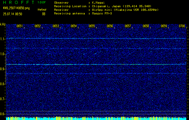The height and width of the screenshot is (120, 189).
Task: Click the AirSpy mini receiver text
Action: [x=125, y=10]
